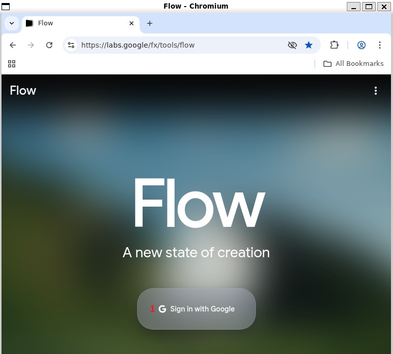Open the Chromium three-dot menu
This screenshot has height=354, width=393.
(380, 45)
